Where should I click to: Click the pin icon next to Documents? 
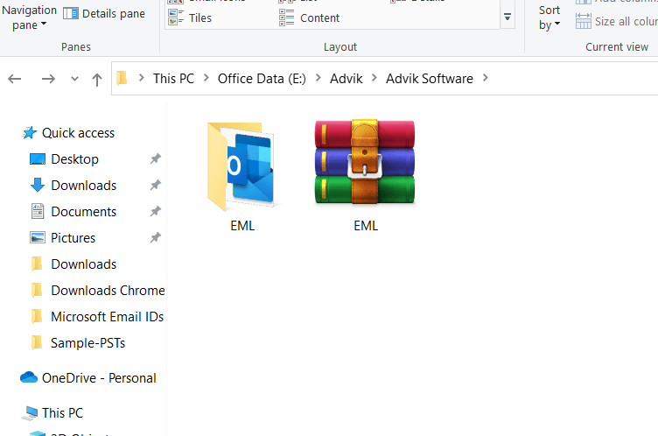tap(155, 211)
